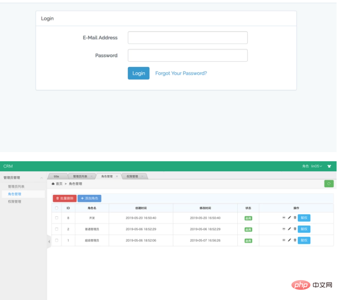
Task: Click the E-Mail Address input field
Action: [188, 38]
